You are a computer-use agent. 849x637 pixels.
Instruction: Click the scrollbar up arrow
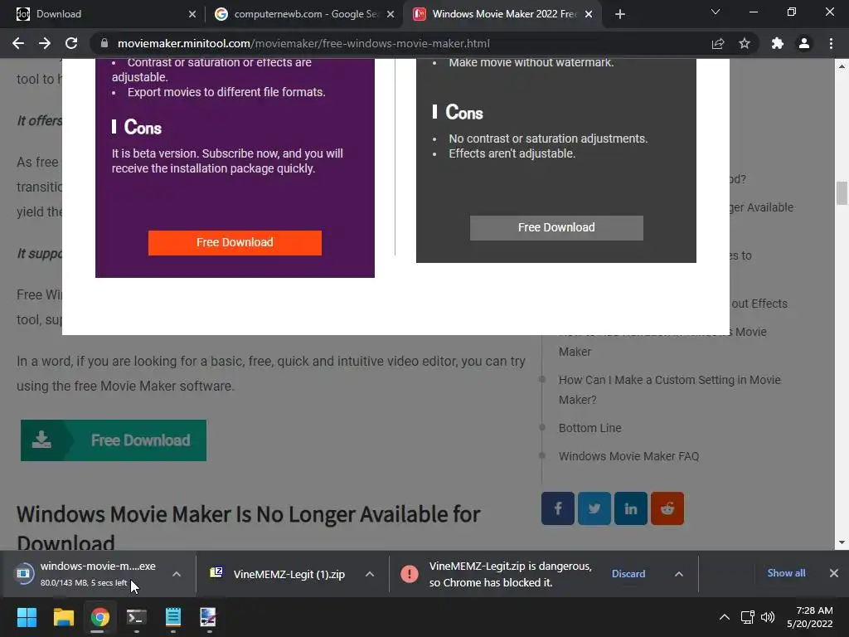coord(842,66)
